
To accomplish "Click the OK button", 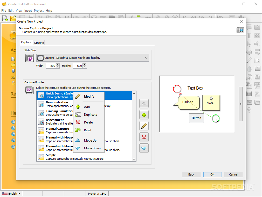I will (x=212, y=174).
